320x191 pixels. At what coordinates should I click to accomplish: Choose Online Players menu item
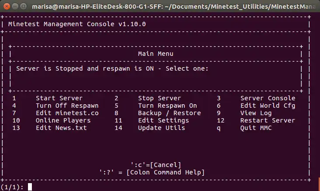(63, 120)
